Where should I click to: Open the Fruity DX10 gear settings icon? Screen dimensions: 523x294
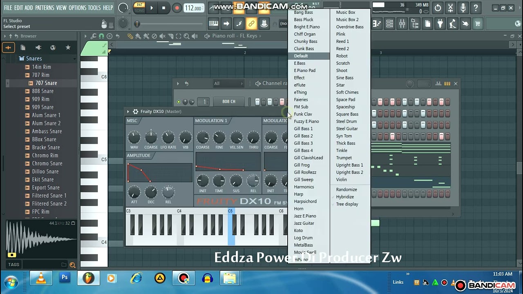point(136,111)
